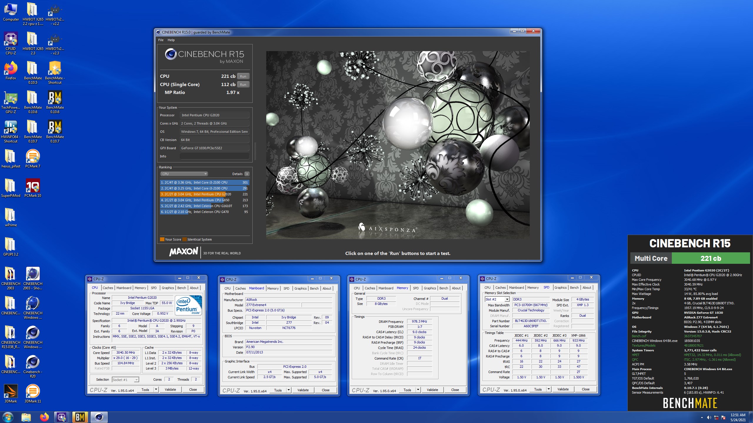
Task: Open About tab in SPD CPU-Z window
Action: [x=587, y=288]
